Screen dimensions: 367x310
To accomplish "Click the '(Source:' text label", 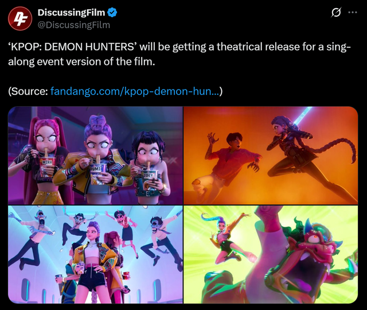I will 28,91.
